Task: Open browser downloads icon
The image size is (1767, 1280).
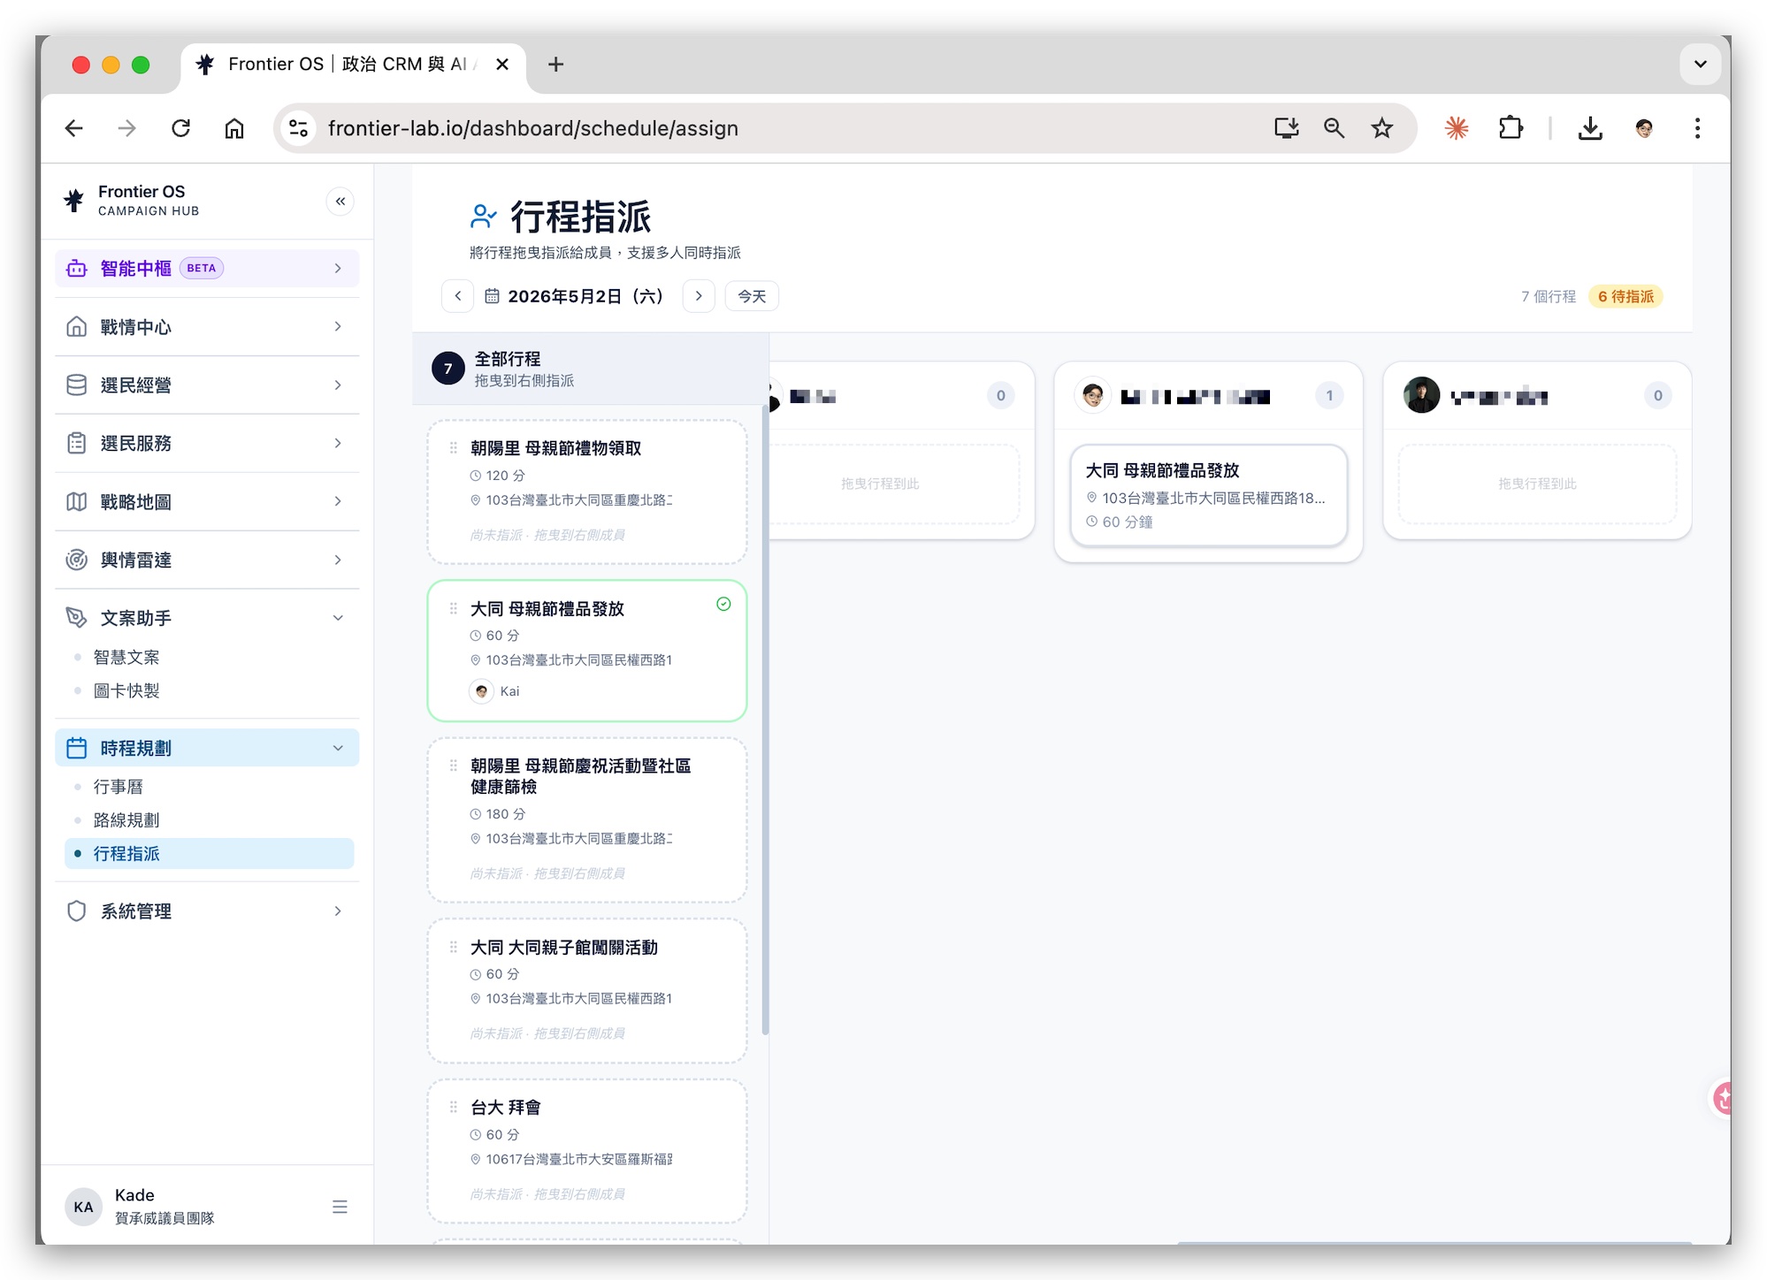Action: (x=1590, y=128)
